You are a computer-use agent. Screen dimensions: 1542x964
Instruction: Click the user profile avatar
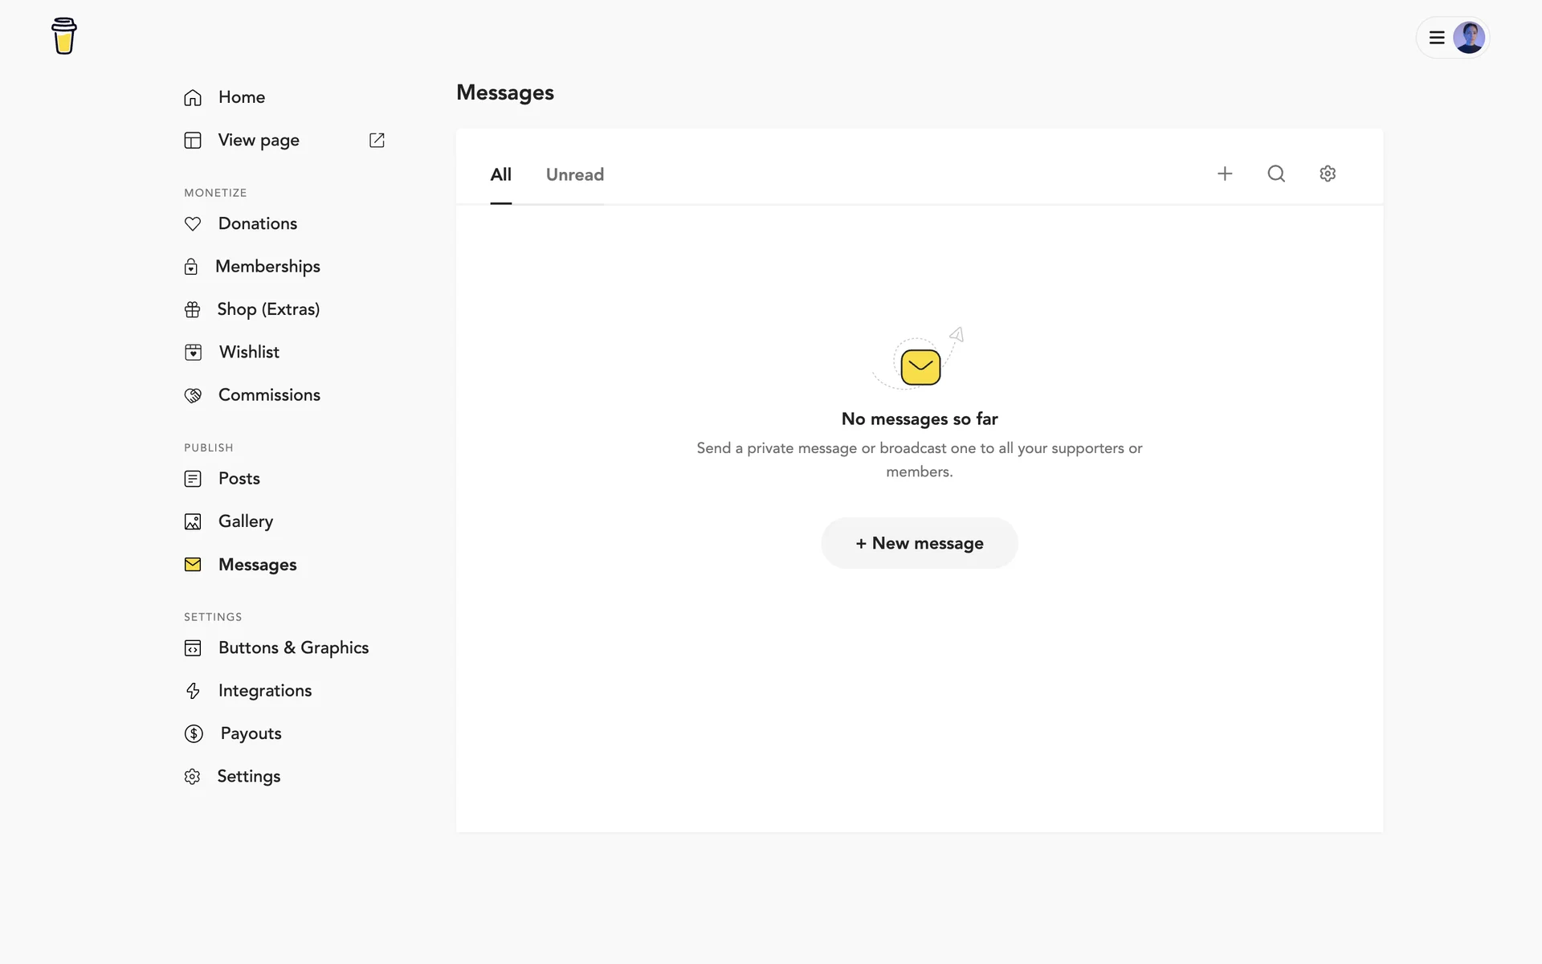pos(1469,38)
